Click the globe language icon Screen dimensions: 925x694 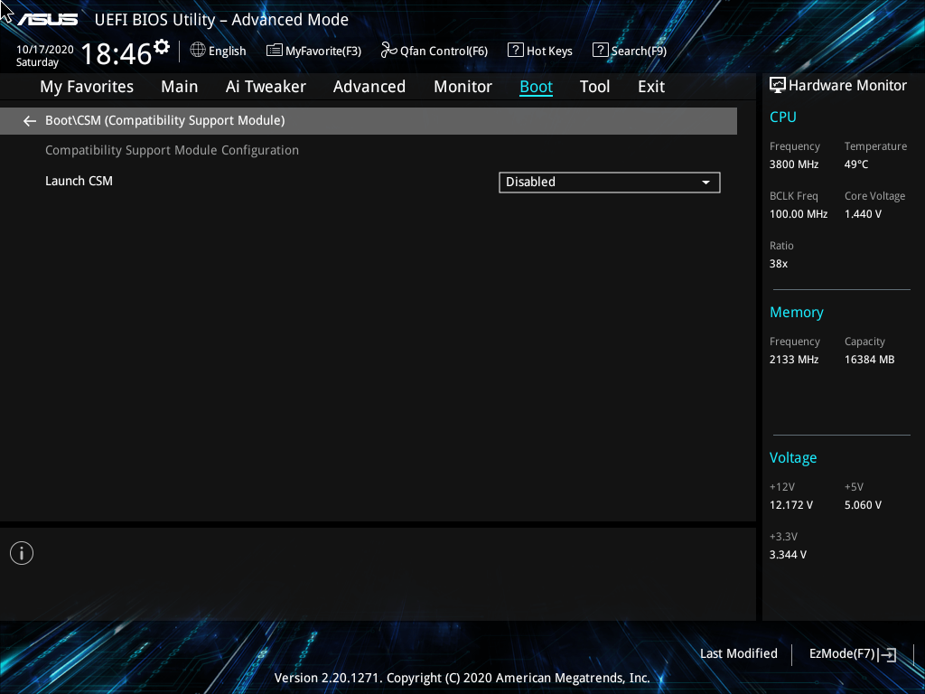pos(198,51)
